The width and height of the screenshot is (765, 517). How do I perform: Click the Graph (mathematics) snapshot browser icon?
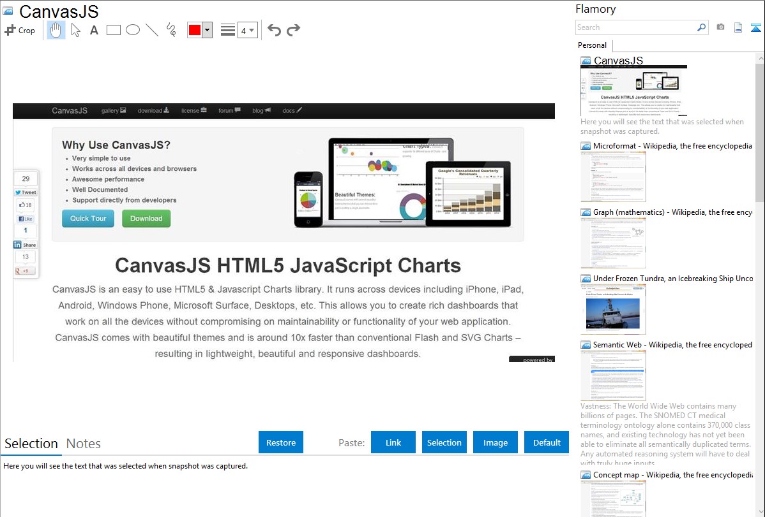point(586,212)
